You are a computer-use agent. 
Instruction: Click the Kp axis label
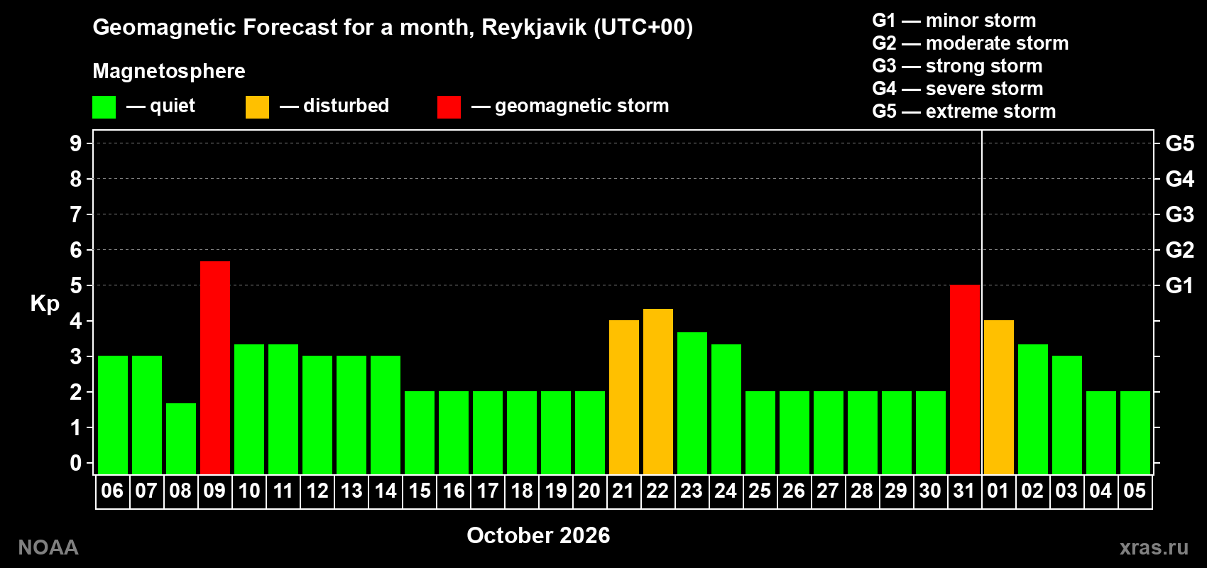(45, 304)
